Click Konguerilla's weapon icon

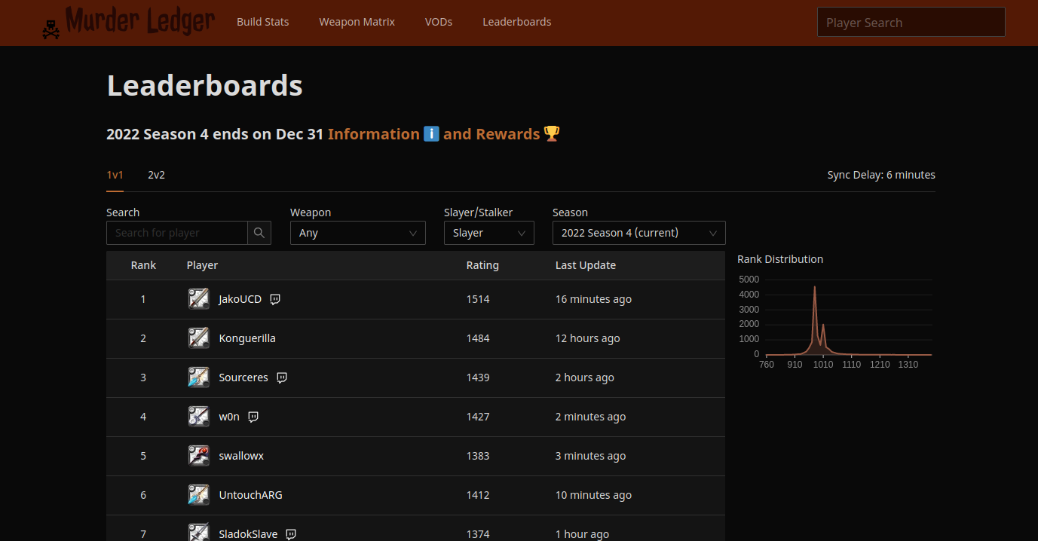(x=198, y=338)
